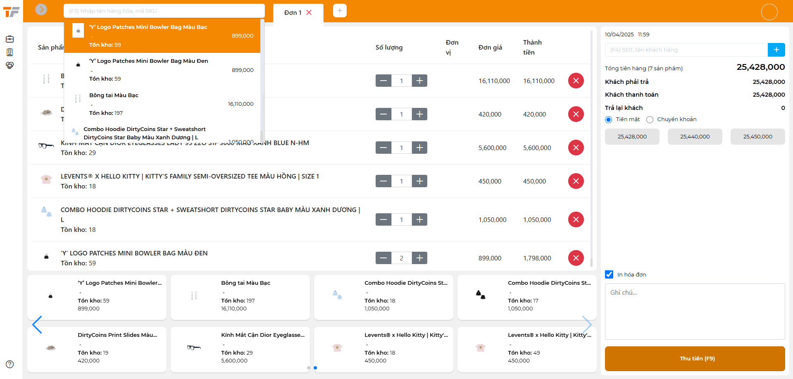
Task: Go to next product page arrow
Action: click(587, 324)
